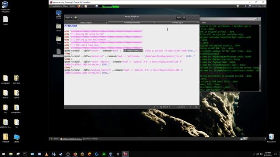
Task: Click the Open button in the text editor
Action: (x=69, y=17)
